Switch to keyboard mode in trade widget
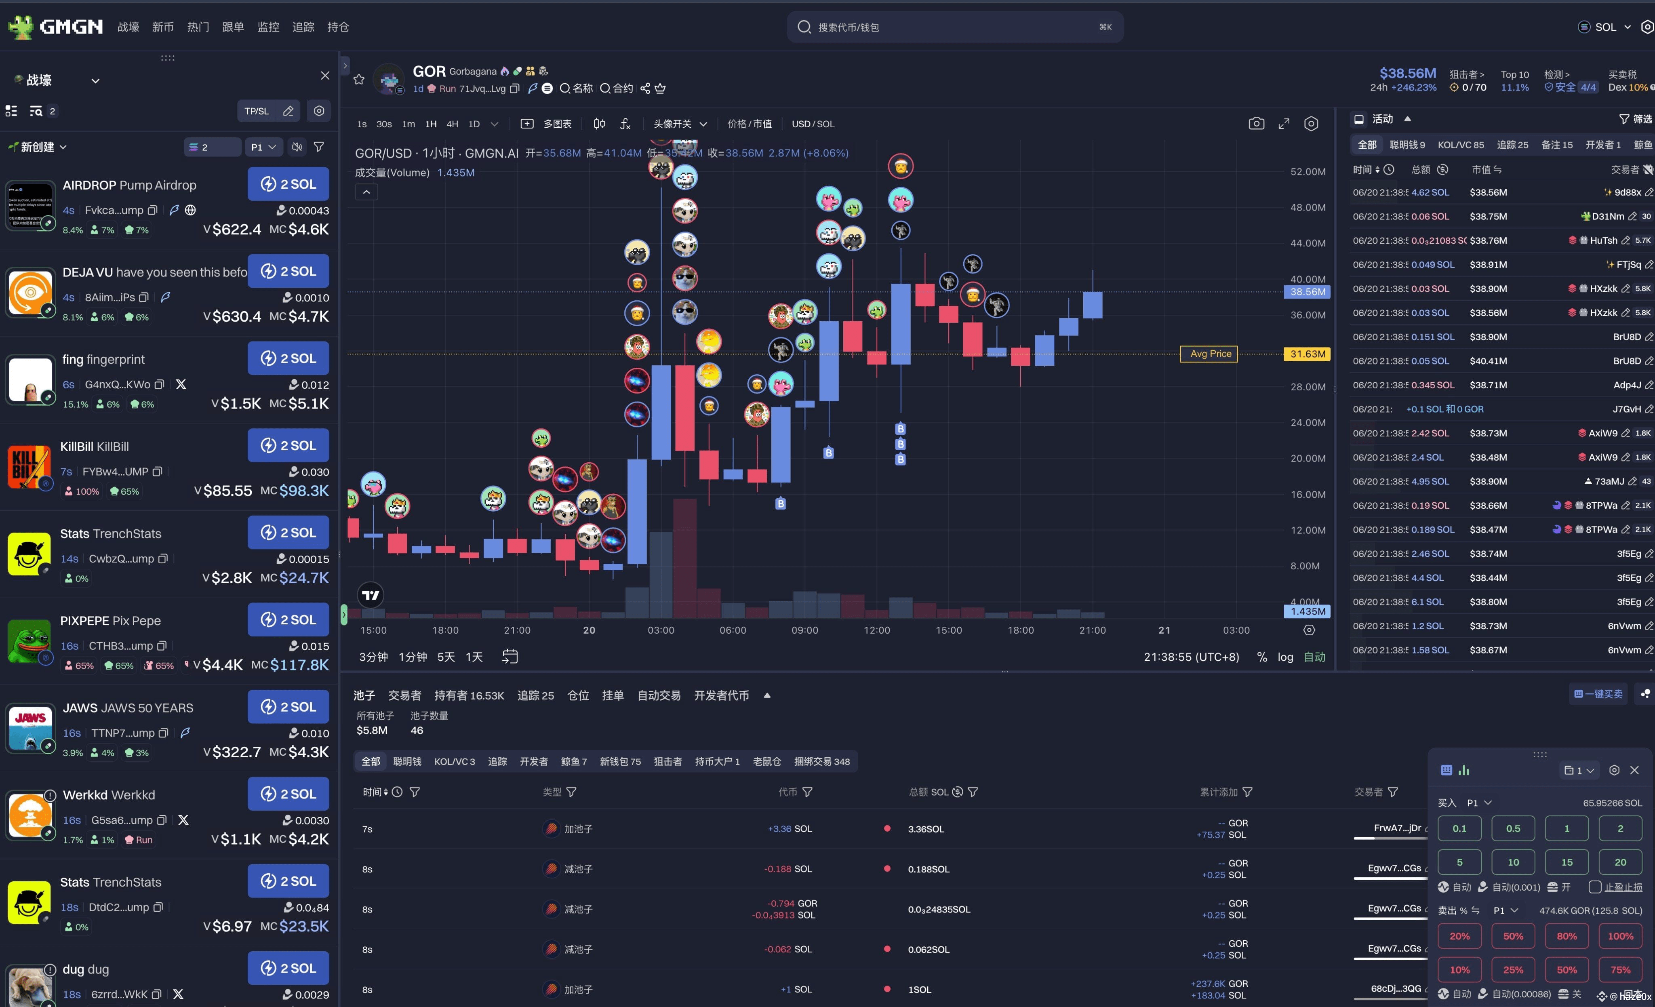The height and width of the screenshot is (1007, 1655). coord(1446,770)
